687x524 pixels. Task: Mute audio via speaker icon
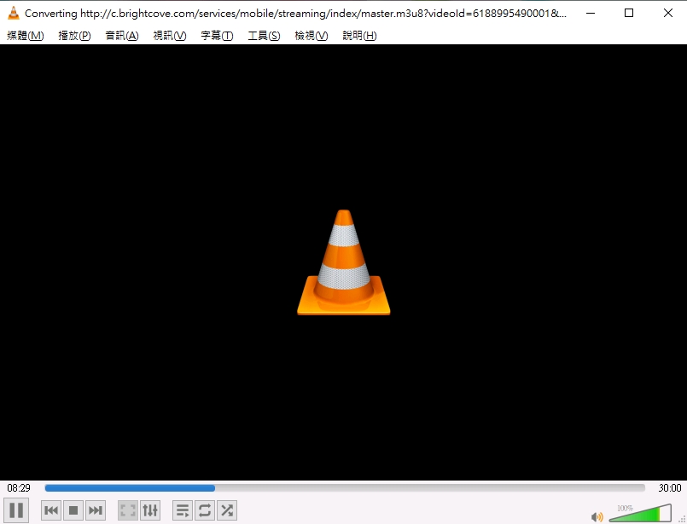click(597, 517)
